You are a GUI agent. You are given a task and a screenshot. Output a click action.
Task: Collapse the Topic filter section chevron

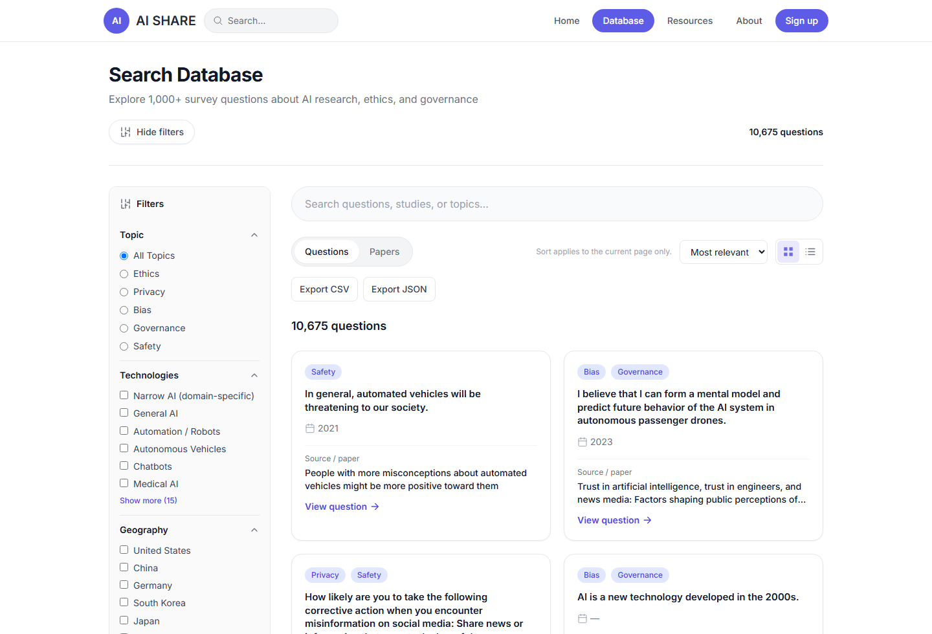click(x=254, y=235)
